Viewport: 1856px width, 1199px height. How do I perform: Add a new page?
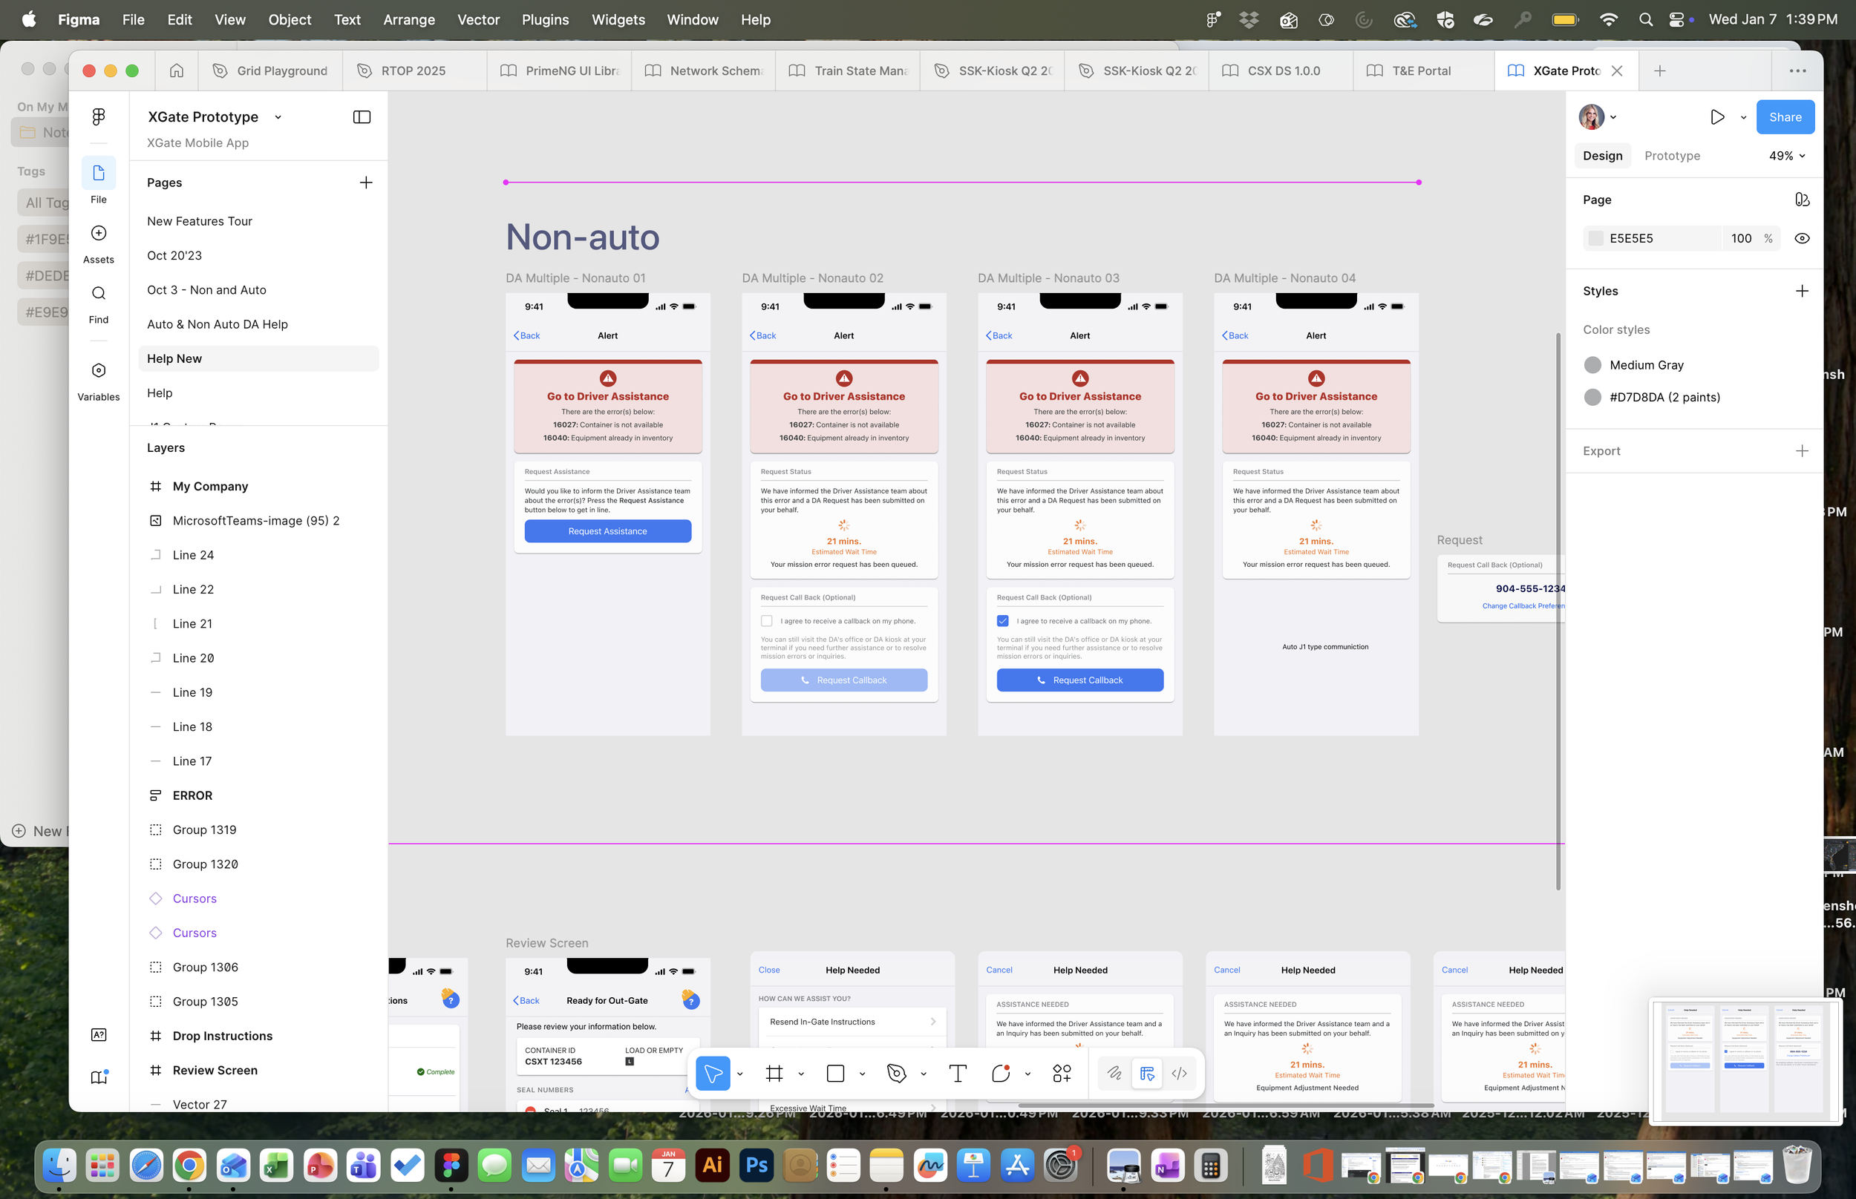365,183
